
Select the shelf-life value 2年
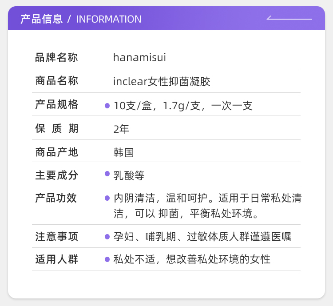[121, 129]
